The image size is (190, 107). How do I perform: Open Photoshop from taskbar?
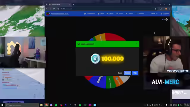point(71,105)
